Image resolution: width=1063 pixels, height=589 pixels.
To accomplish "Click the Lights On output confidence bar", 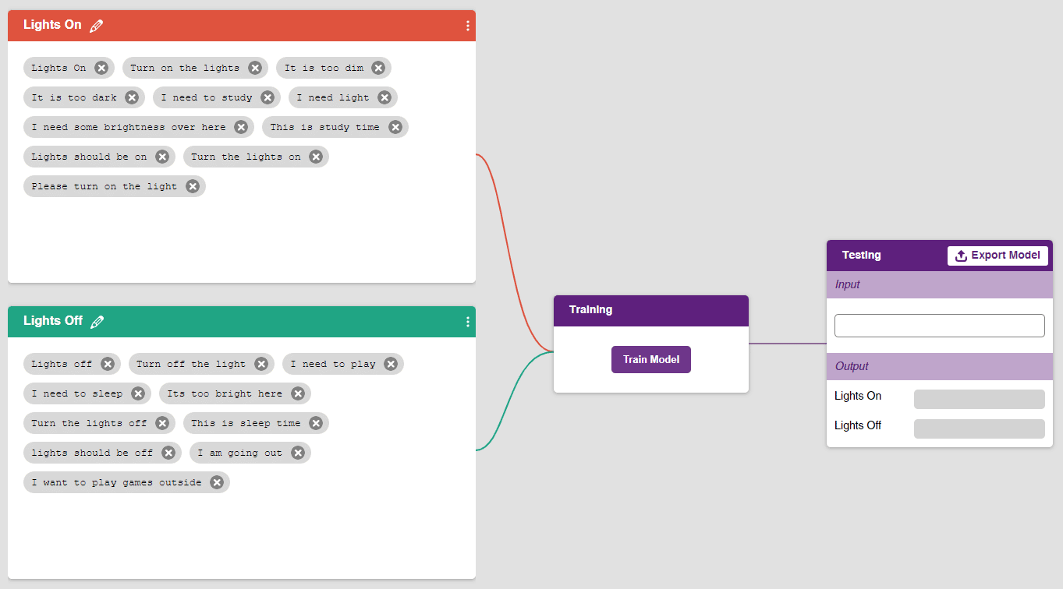I will tap(979, 399).
